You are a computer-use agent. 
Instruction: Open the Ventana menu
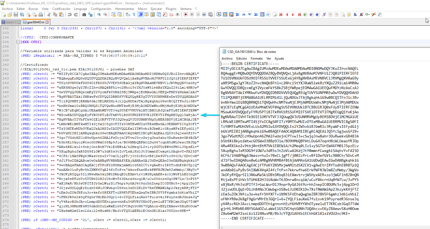[186, 9]
